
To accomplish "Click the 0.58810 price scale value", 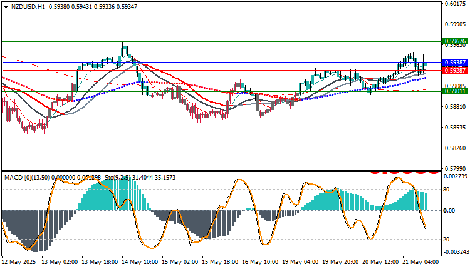I will tap(456, 107).
